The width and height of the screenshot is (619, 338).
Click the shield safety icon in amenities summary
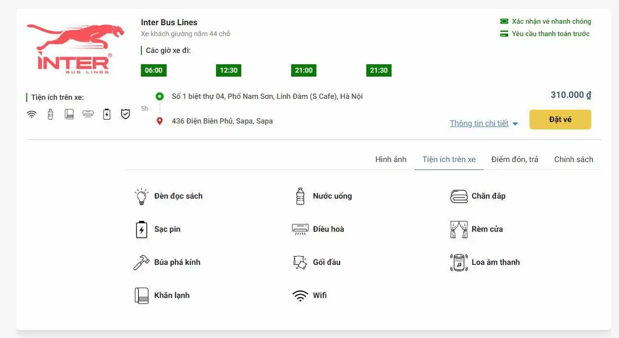coord(126,115)
